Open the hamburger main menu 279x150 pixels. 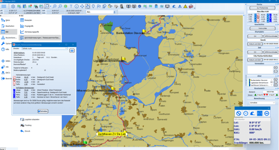coord(3,6)
